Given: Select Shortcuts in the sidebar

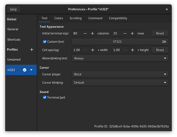Looking at the screenshot, I should (x=14, y=40).
